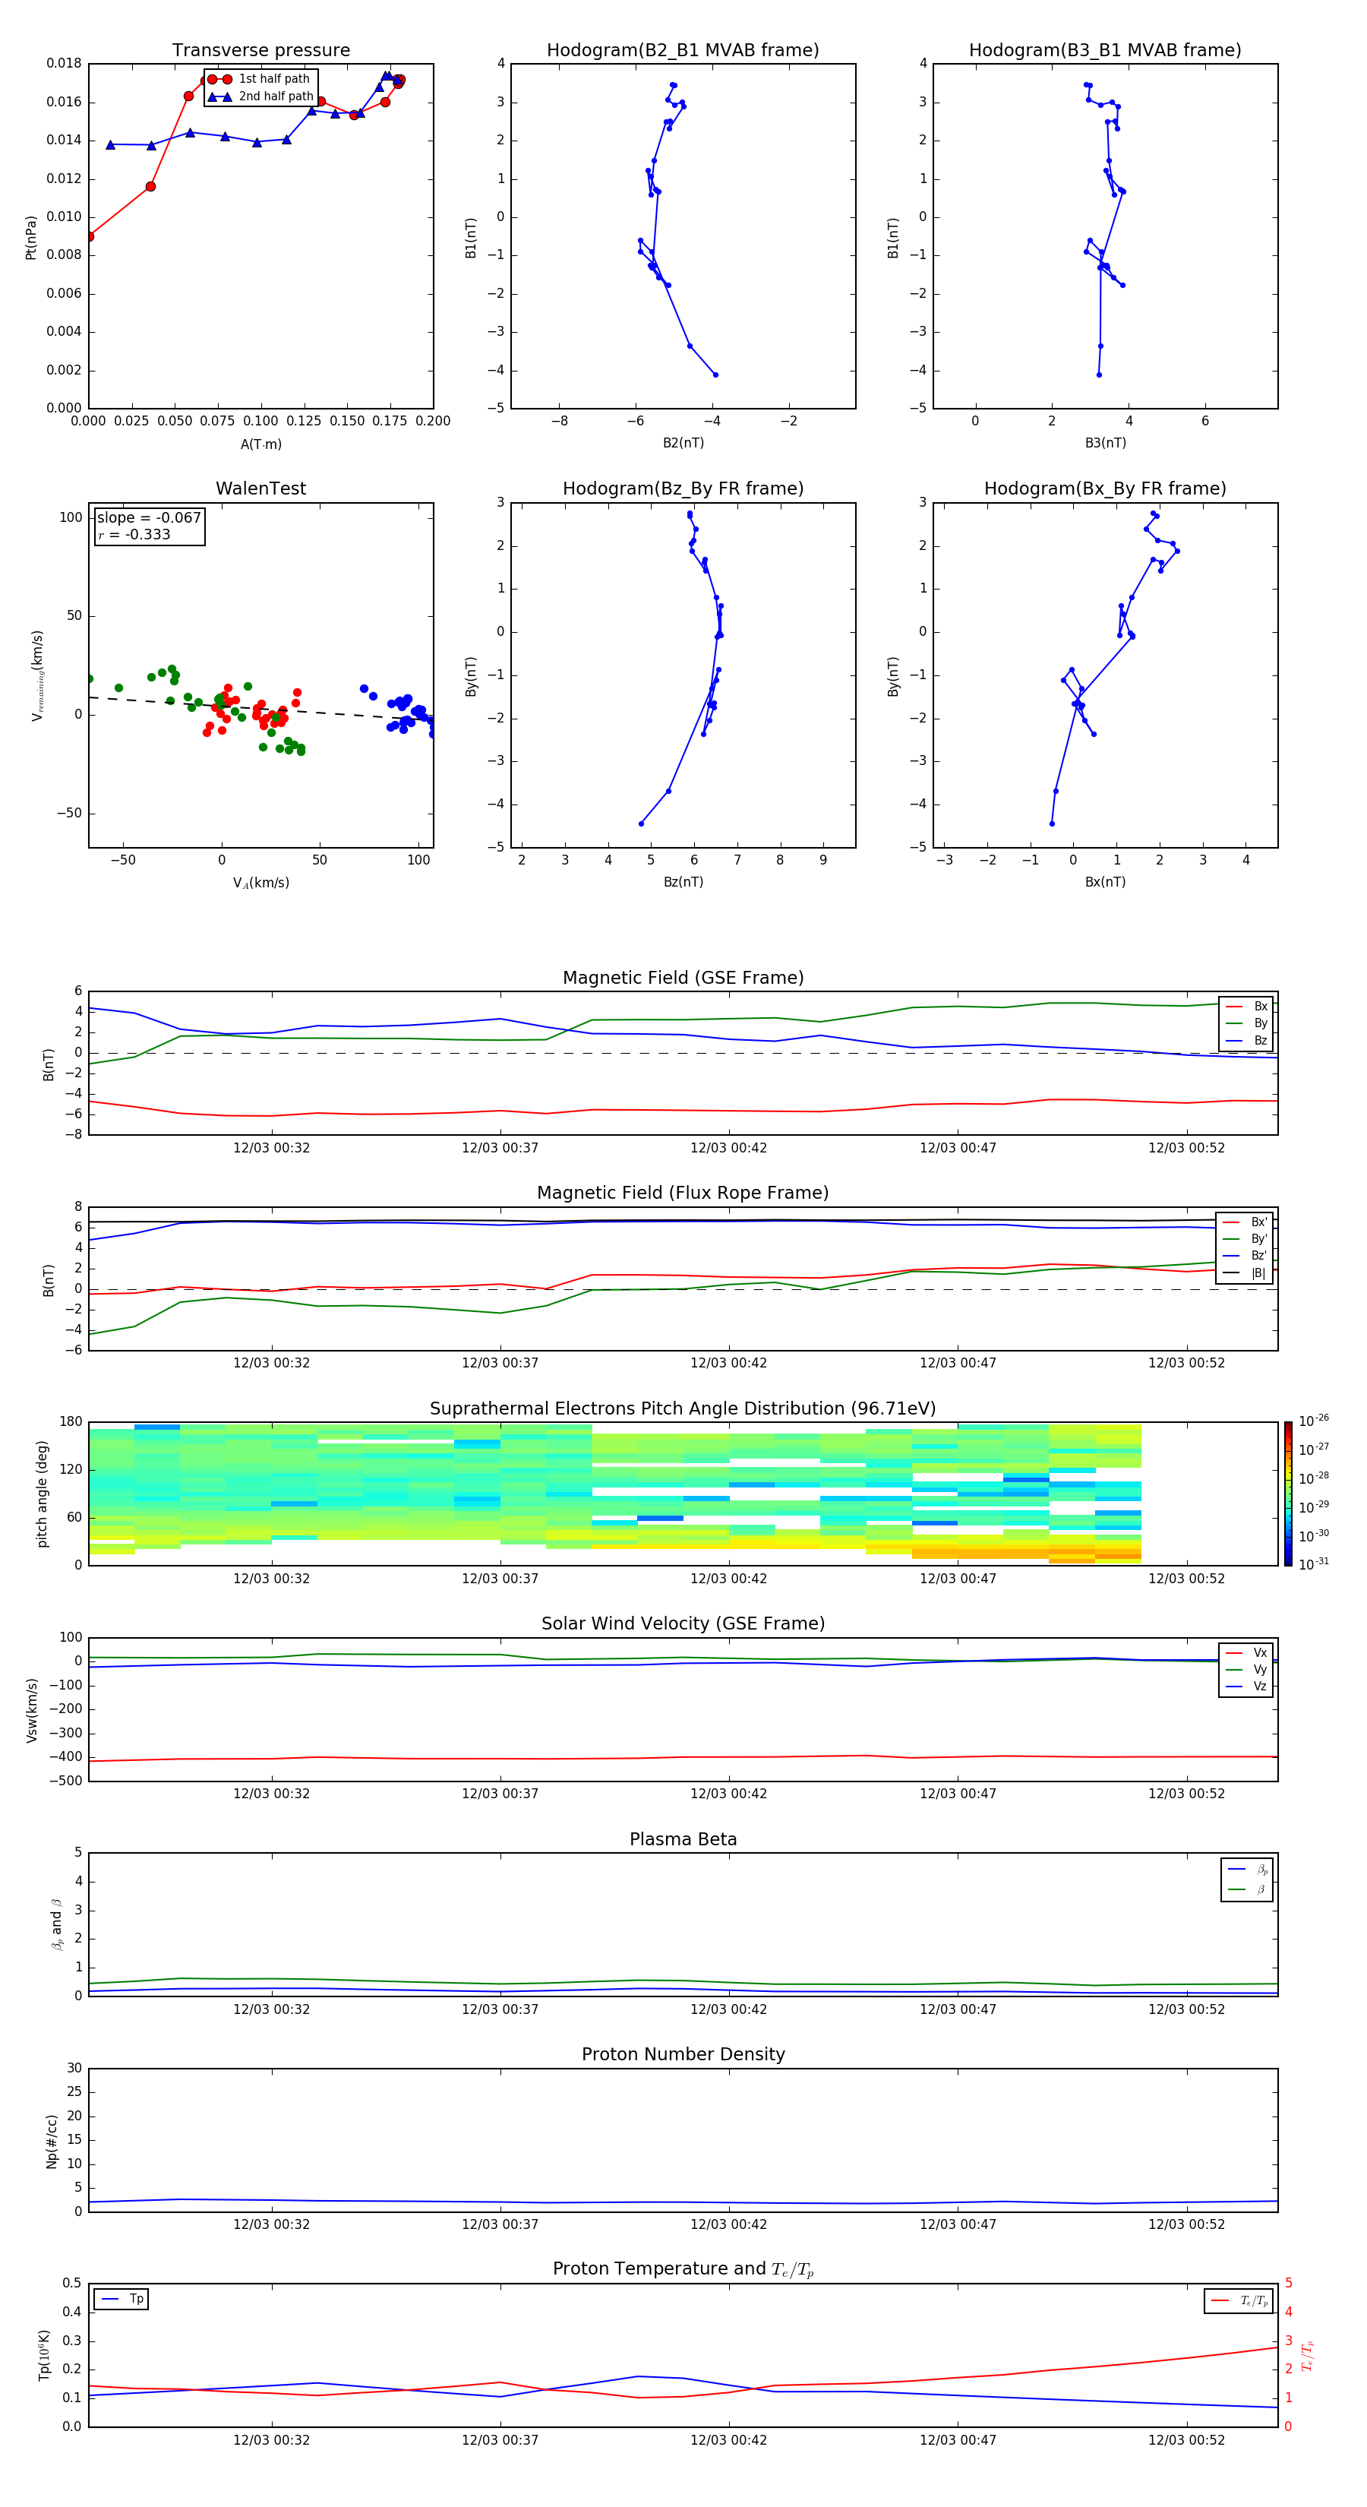Click 12/03 00:52 tick under Proton Temperature plot
The height and width of the screenshot is (2507, 1367).
[1187, 2441]
